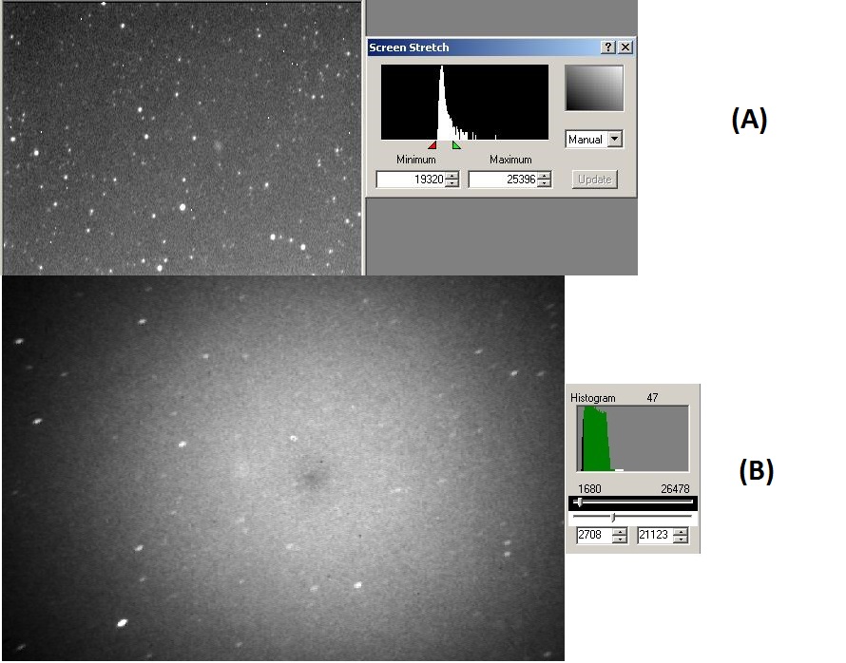The image size is (846, 663).
Task: Click the Maximum value field showing 25396
Action: pos(502,180)
